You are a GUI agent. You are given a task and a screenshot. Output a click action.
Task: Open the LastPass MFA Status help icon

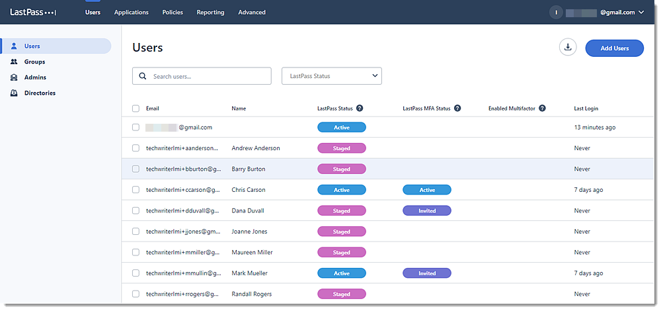(x=457, y=108)
